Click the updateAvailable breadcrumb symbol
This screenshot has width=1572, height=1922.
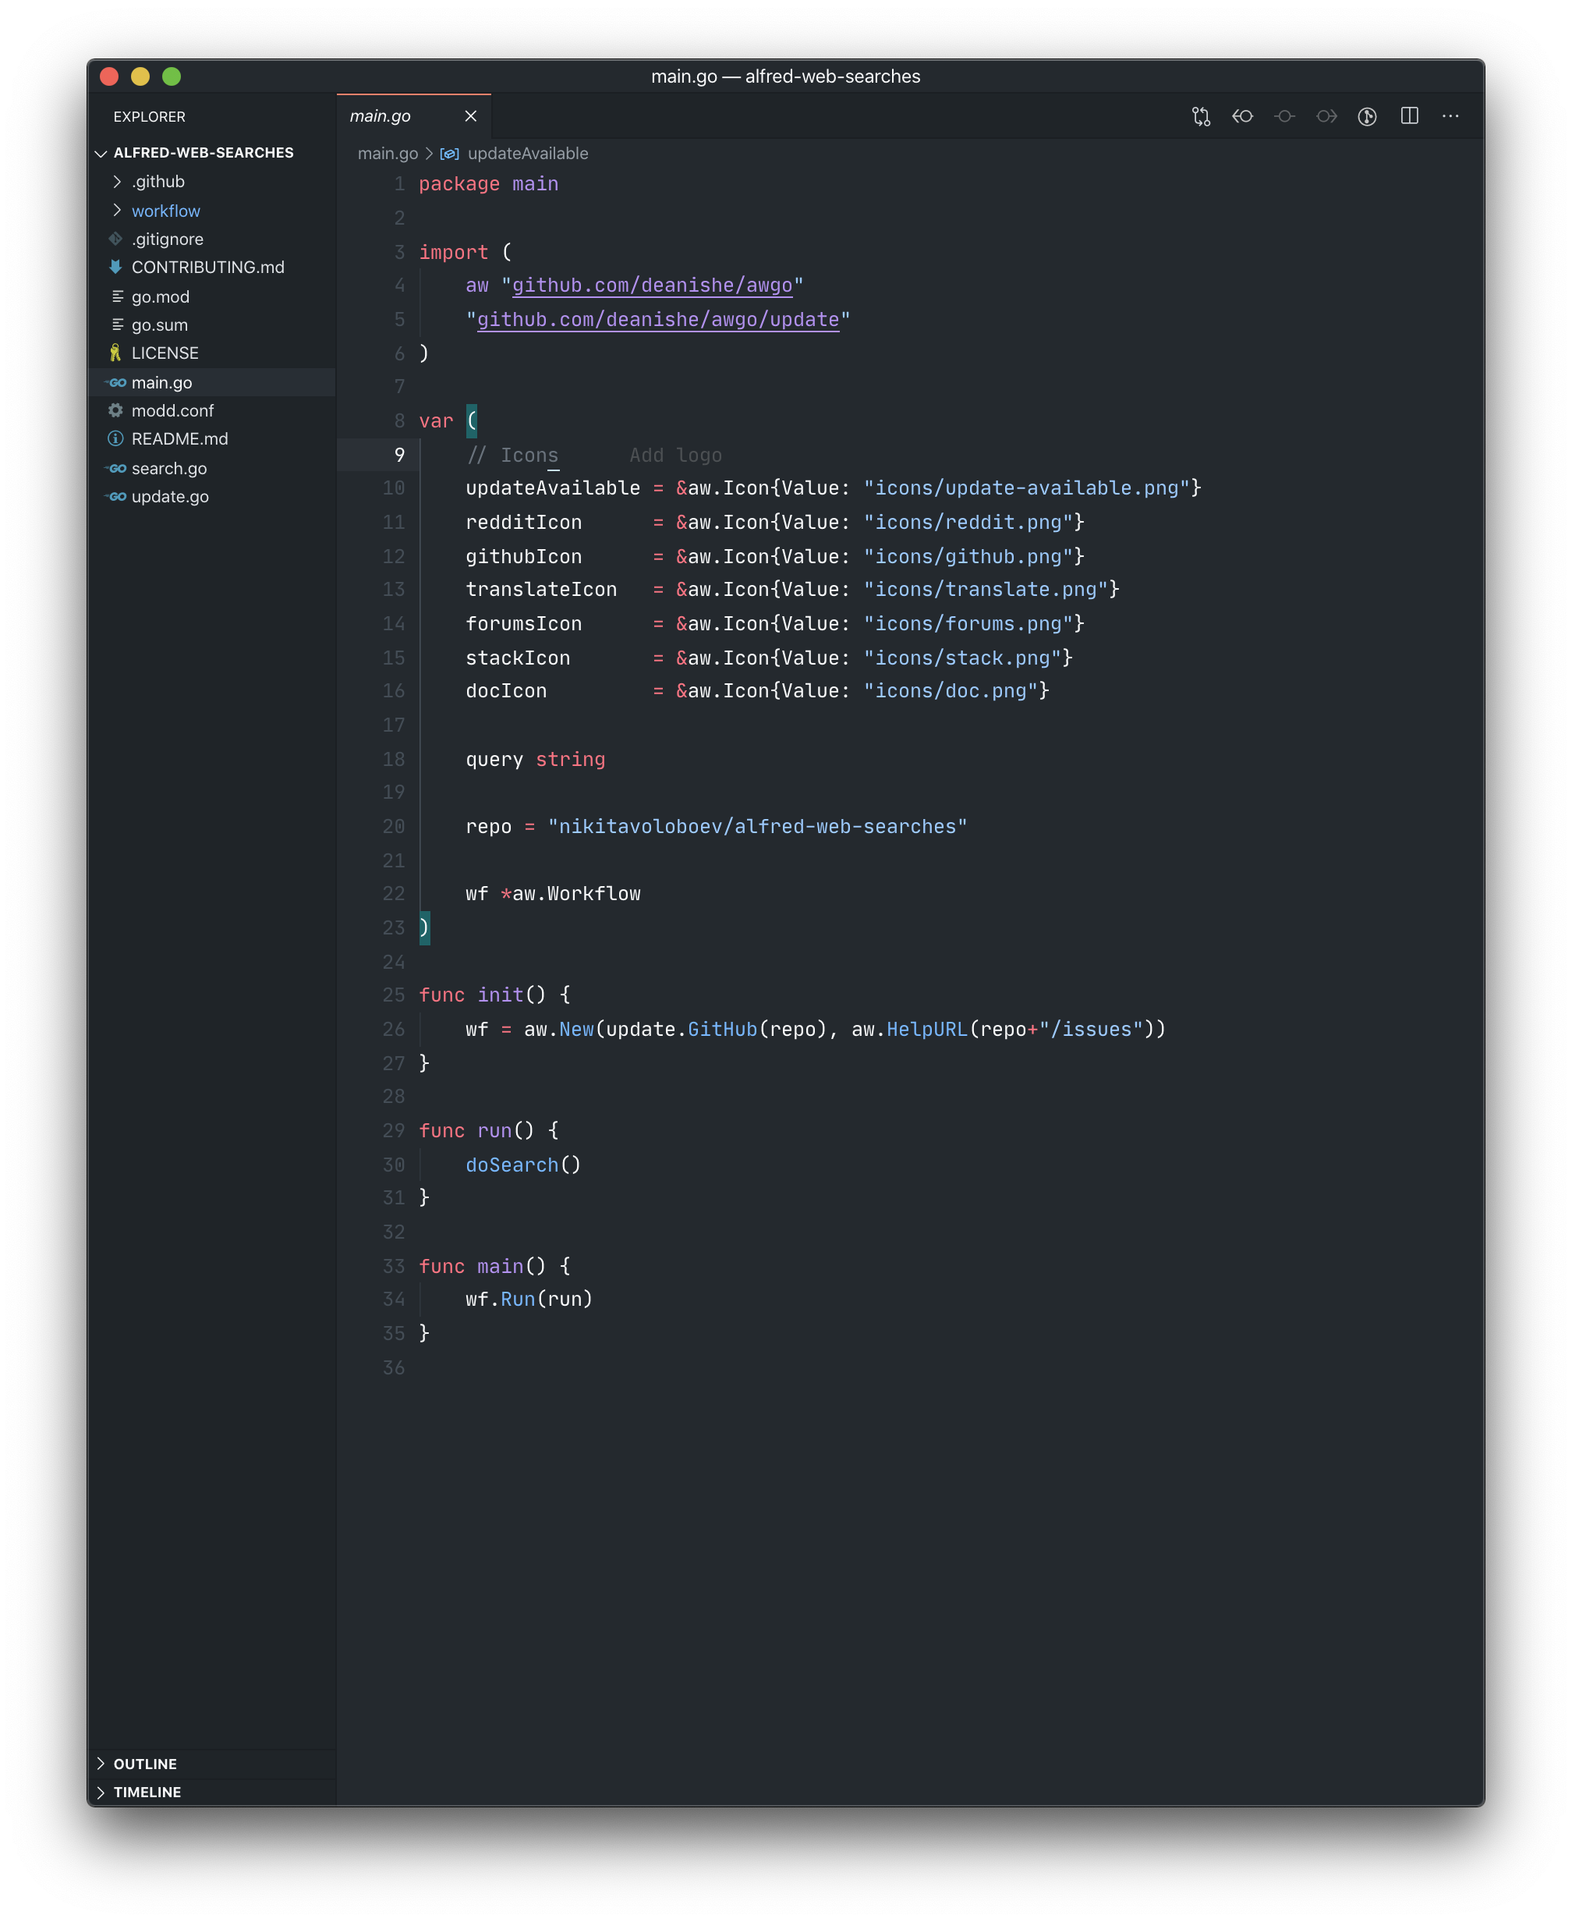pos(527,154)
